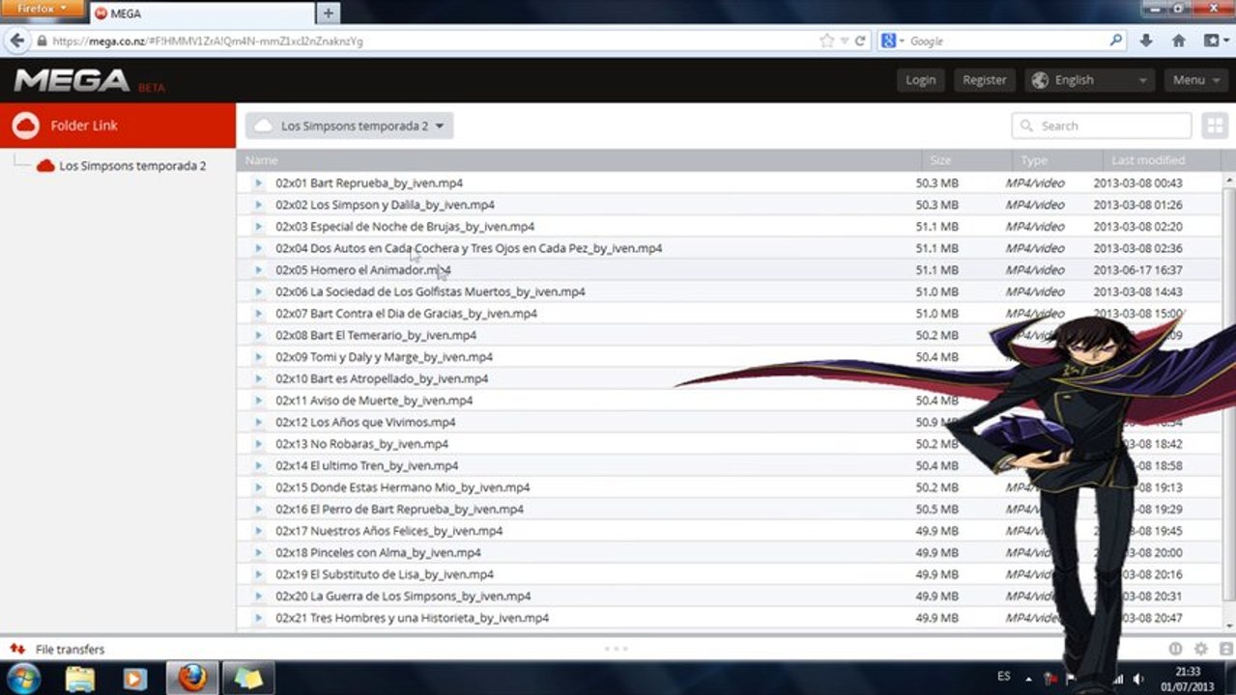Click the volume speaker tray icon
The height and width of the screenshot is (695, 1236).
click(x=1138, y=679)
